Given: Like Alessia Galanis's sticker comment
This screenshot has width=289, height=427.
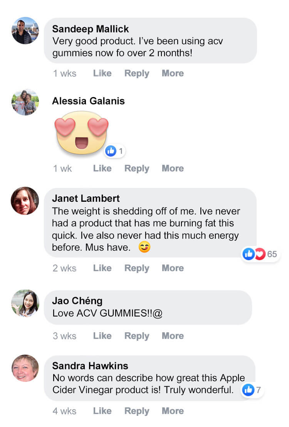Looking at the screenshot, I should point(102,168).
